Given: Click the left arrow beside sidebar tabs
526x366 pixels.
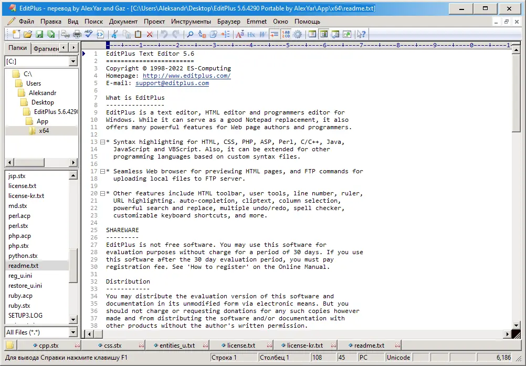Looking at the screenshot, I should [64, 48].
